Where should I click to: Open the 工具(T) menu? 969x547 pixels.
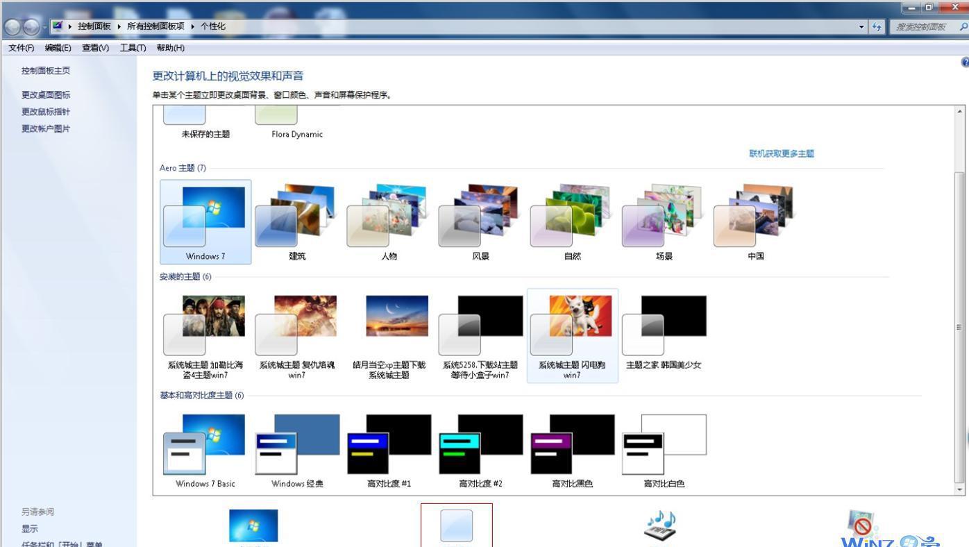pos(133,48)
